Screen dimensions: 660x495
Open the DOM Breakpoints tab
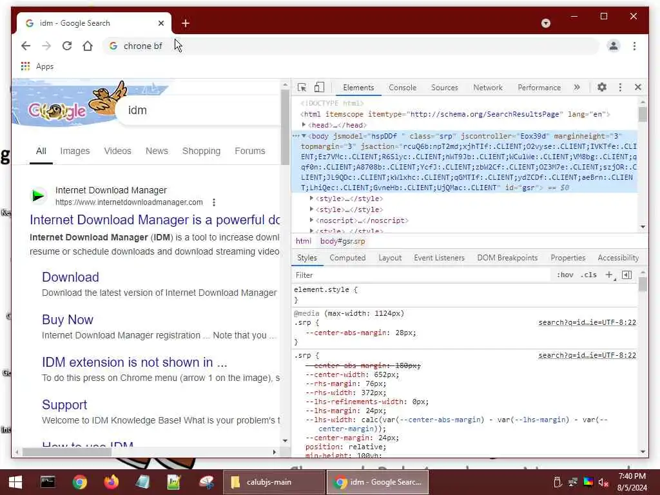click(x=507, y=258)
